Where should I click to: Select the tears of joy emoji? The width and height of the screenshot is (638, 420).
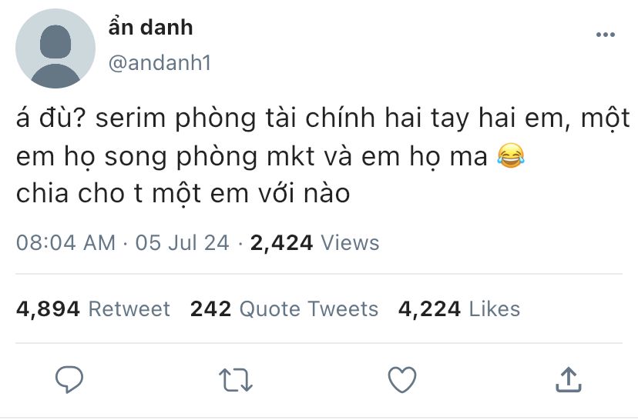[511, 156]
